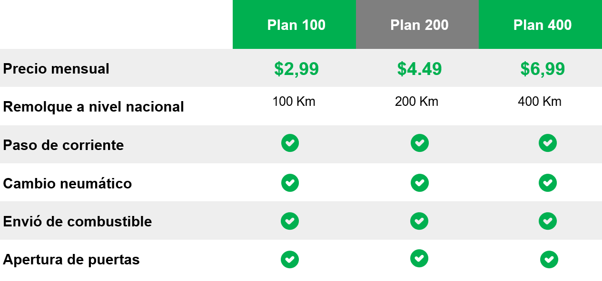Click the 200 Km towing value
The height and width of the screenshot is (281, 602).
click(416, 102)
